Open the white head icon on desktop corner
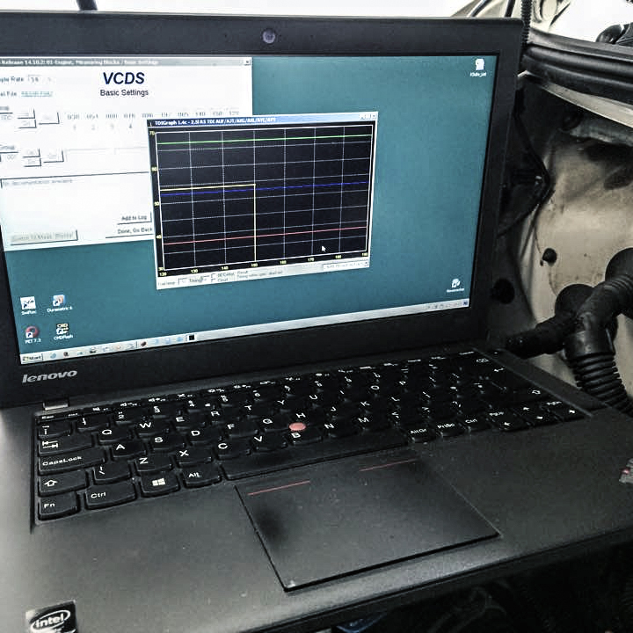This screenshot has height=633, width=633. (x=478, y=67)
